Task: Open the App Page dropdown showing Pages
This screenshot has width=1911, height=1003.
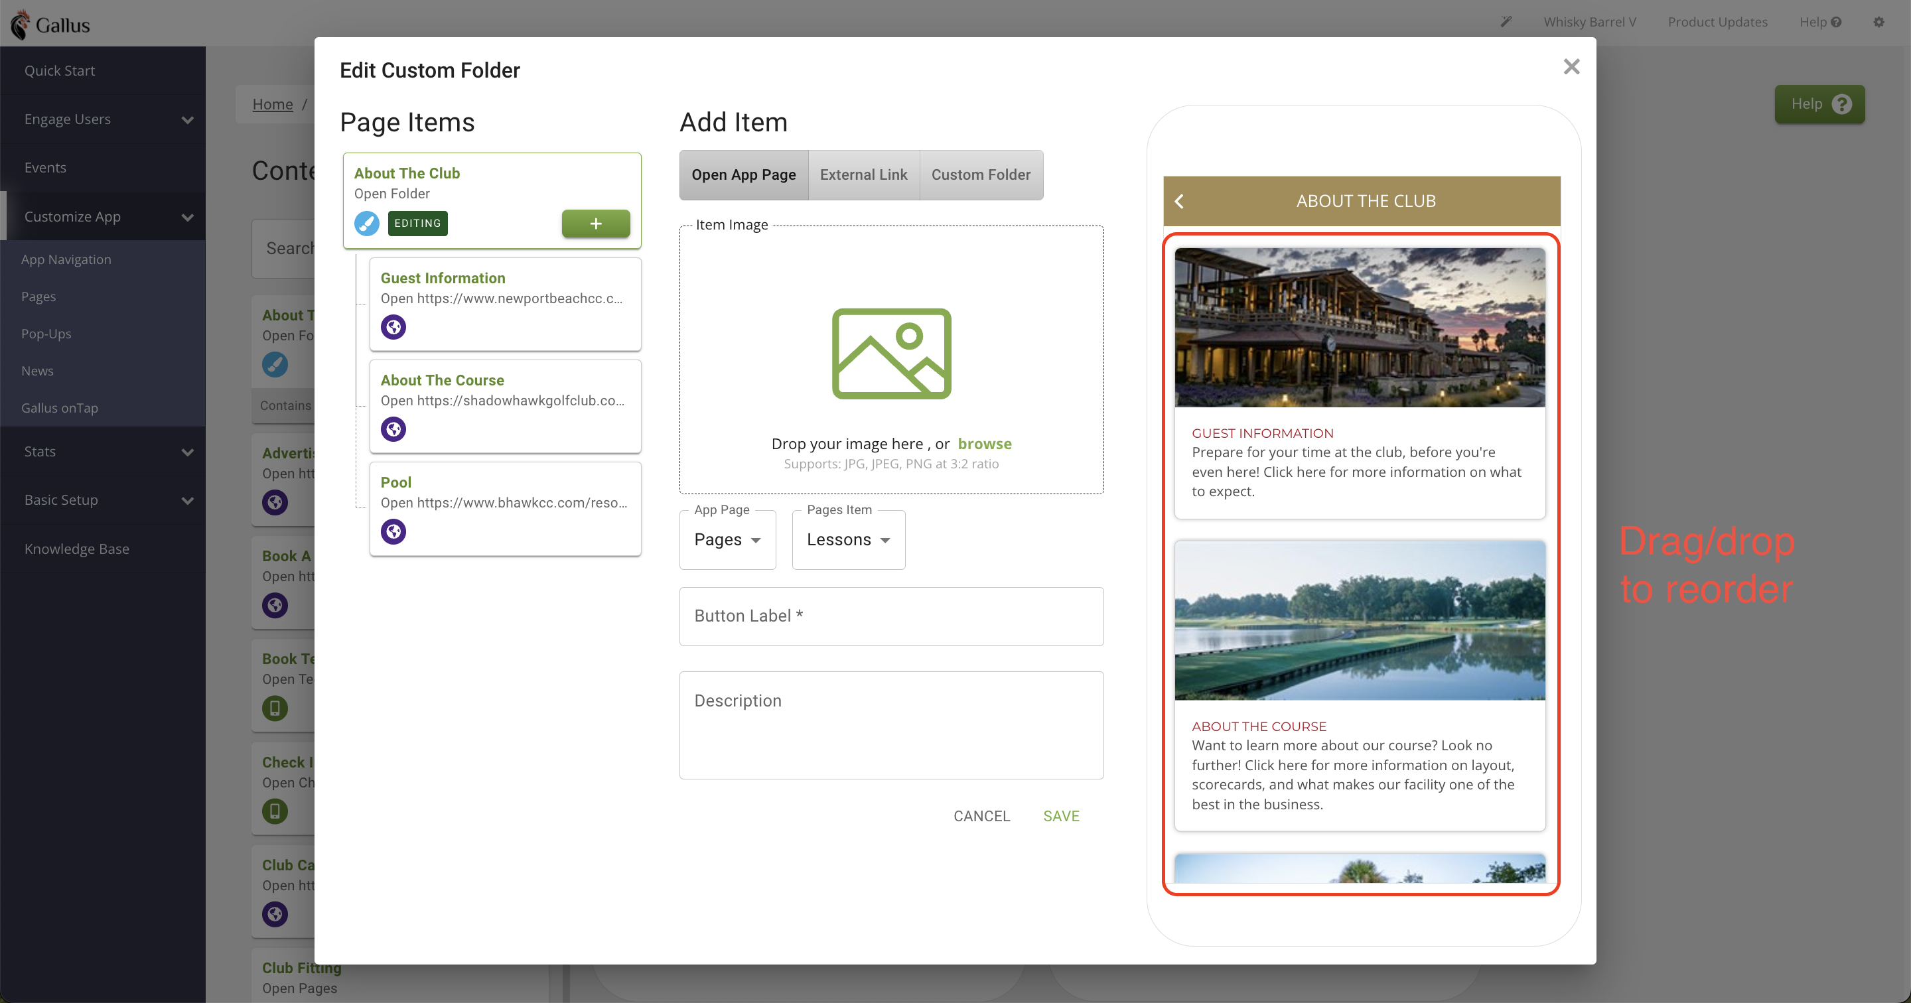Action: coord(727,540)
